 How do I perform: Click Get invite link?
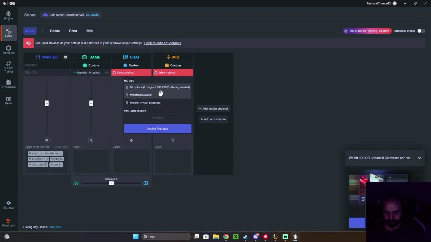point(92,15)
